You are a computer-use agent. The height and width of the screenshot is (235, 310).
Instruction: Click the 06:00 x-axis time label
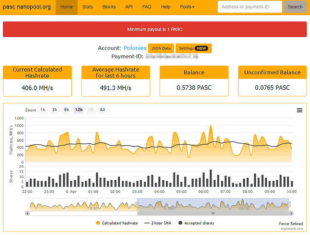203,192
